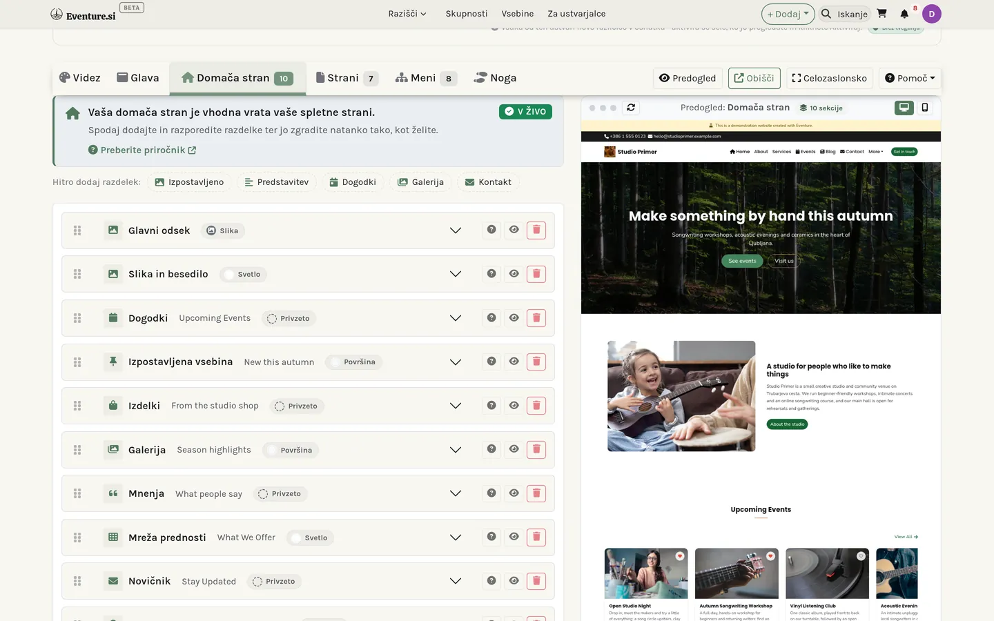Click the child with ukulele preview image

pyautogui.click(x=681, y=396)
